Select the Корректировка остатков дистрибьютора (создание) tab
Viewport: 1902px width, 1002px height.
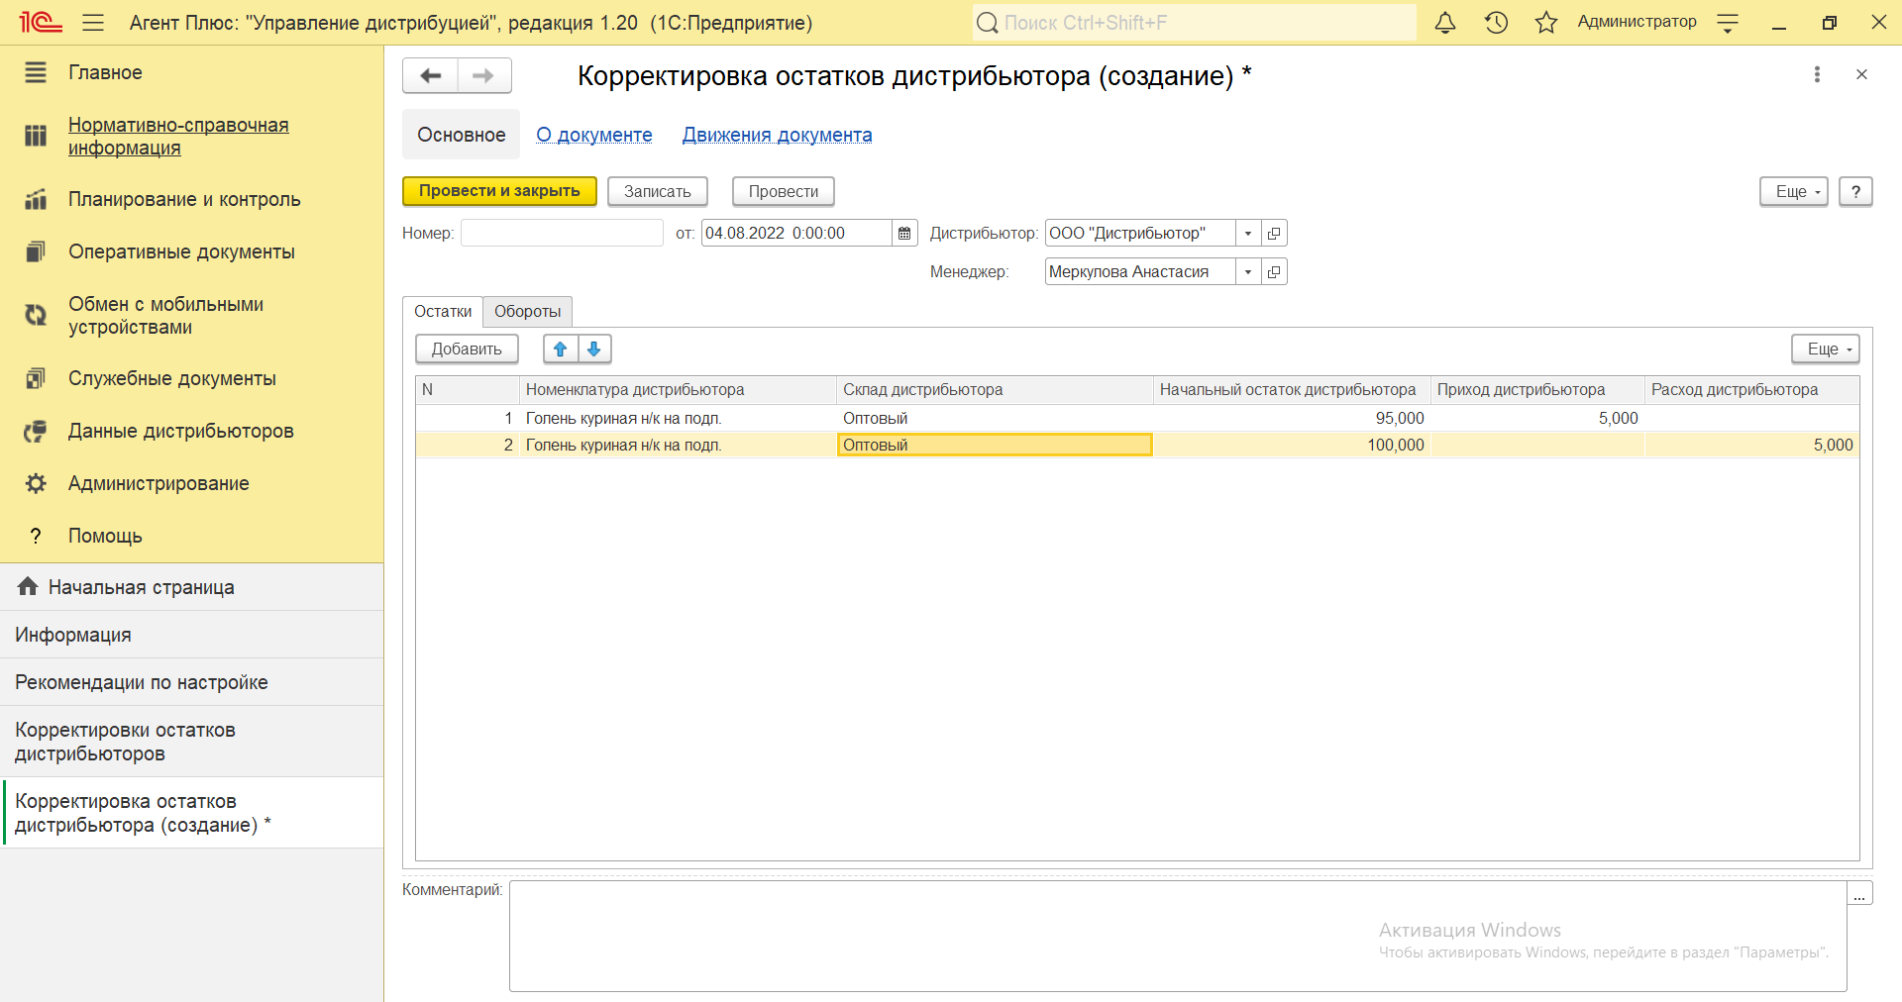[192, 813]
